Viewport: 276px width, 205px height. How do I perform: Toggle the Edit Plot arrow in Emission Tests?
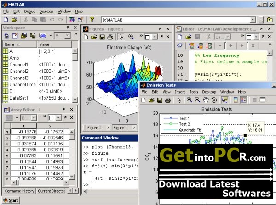(179, 100)
